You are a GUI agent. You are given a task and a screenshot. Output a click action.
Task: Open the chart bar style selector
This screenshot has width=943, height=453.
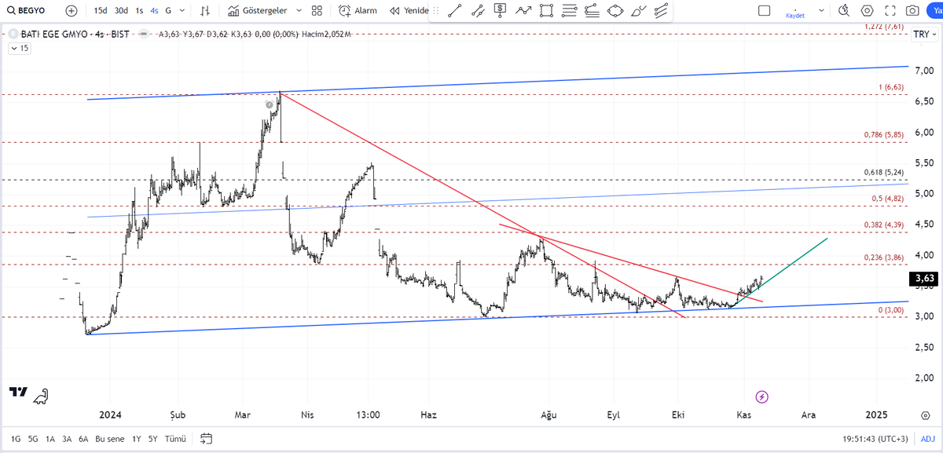[205, 11]
